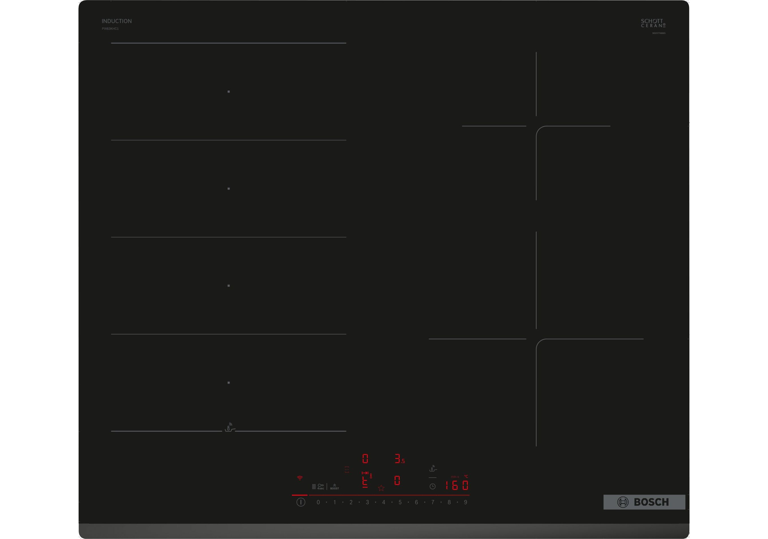
Task: Tap the cooking sensor symbol on flex zone edge
Action: click(229, 428)
